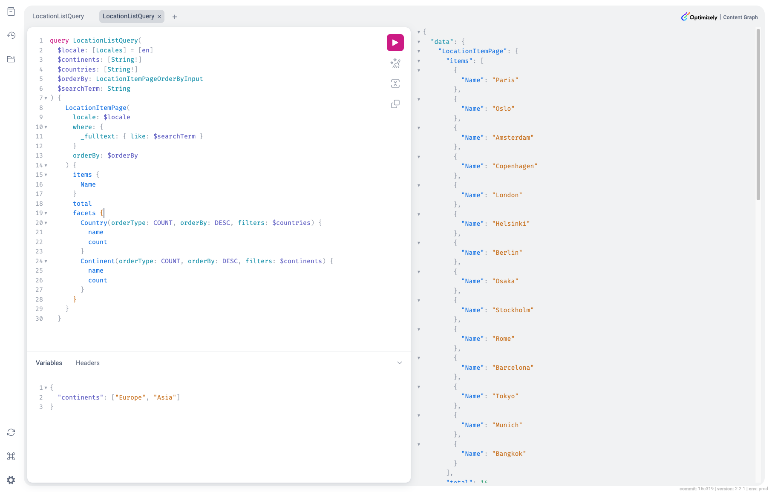Click the response pane vertical scrollbar
The height and width of the screenshot is (492, 769).
pos(758,114)
